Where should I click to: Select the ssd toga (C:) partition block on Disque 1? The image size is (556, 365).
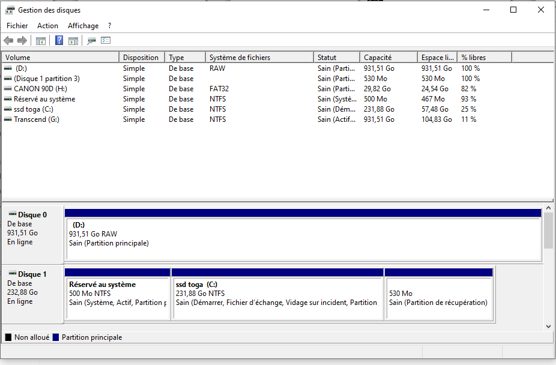pyautogui.click(x=277, y=295)
